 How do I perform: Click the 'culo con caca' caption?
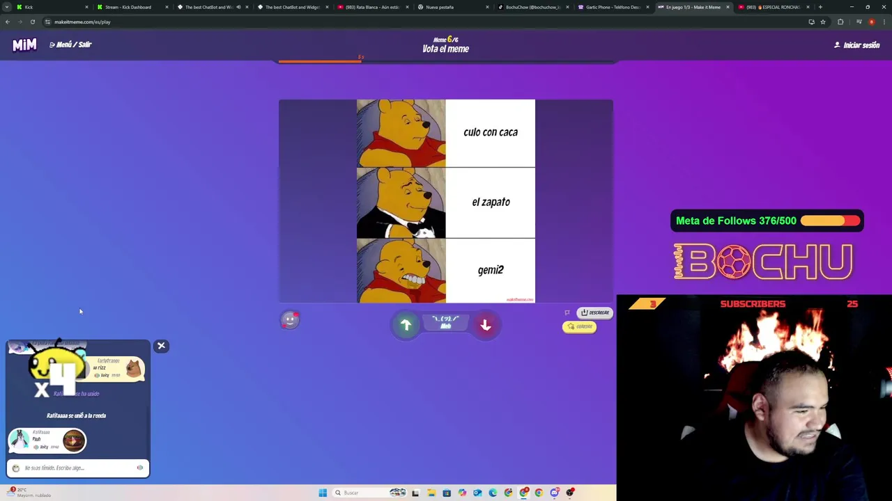491,132
